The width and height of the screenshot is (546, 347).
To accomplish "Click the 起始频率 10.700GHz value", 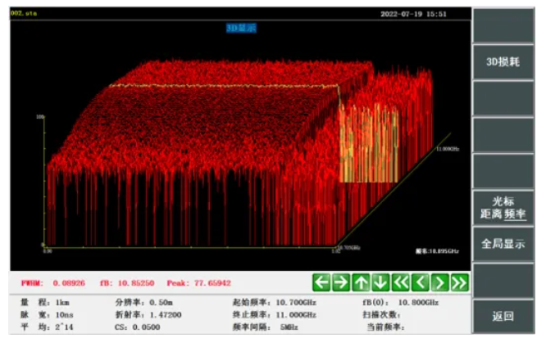I will [297, 303].
